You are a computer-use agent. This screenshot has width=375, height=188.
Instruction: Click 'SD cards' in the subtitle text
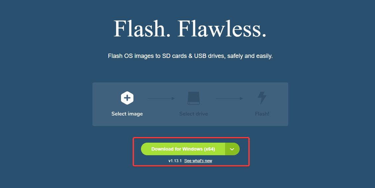(175, 56)
